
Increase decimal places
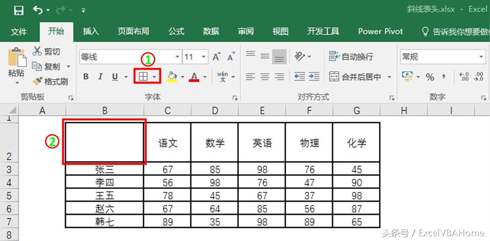(464, 77)
